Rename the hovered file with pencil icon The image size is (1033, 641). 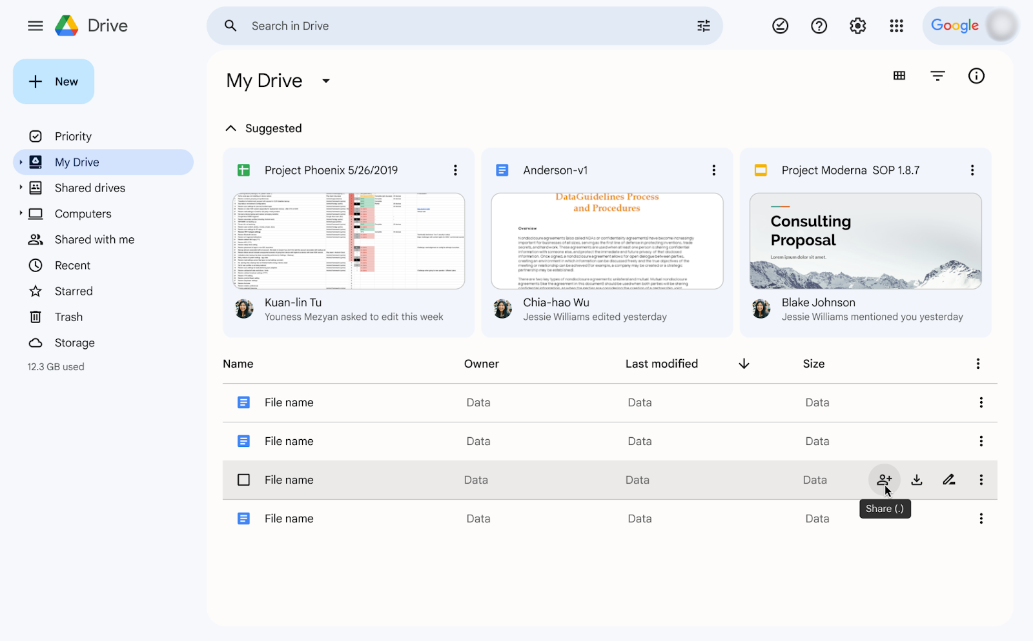point(949,480)
